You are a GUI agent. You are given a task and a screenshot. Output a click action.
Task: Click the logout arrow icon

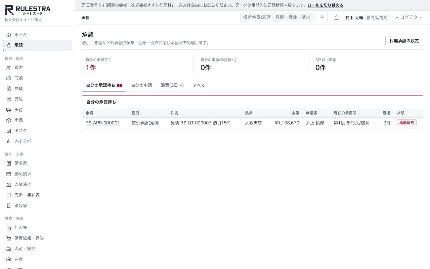396,17
